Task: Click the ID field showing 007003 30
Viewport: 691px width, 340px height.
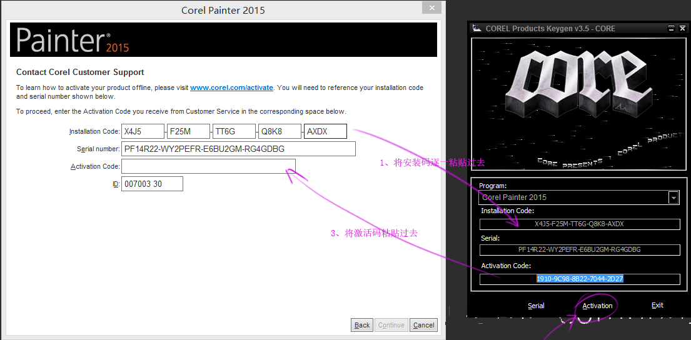Action: click(x=152, y=184)
